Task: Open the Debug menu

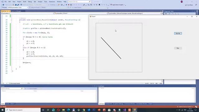Action: click(30, 2)
